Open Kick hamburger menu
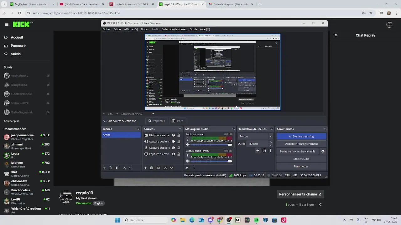Viewport: 401px width, 225px height. (x=7, y=24)
